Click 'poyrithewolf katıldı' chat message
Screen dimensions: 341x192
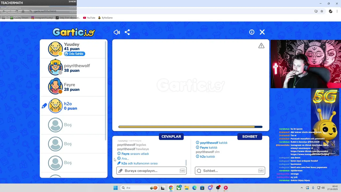pyautogui.click(x=212, y=143)
